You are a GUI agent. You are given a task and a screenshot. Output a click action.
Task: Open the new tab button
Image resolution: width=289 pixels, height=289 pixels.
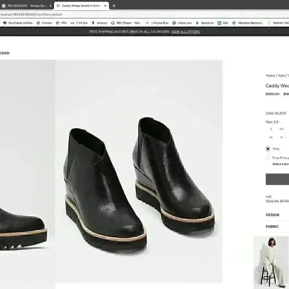pyautogui.click(x=114, y=5)
